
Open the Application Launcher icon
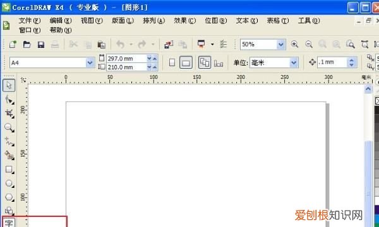(x=201, y=44)
